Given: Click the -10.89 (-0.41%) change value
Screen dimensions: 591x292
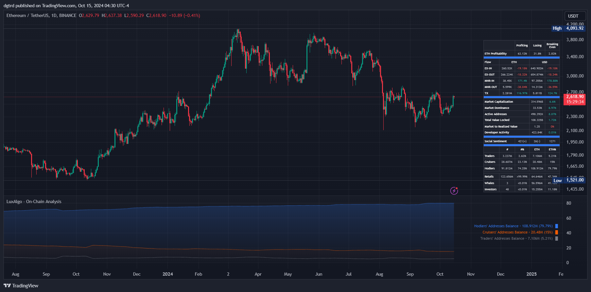Looking at the screenshot, I should point(184,15).
